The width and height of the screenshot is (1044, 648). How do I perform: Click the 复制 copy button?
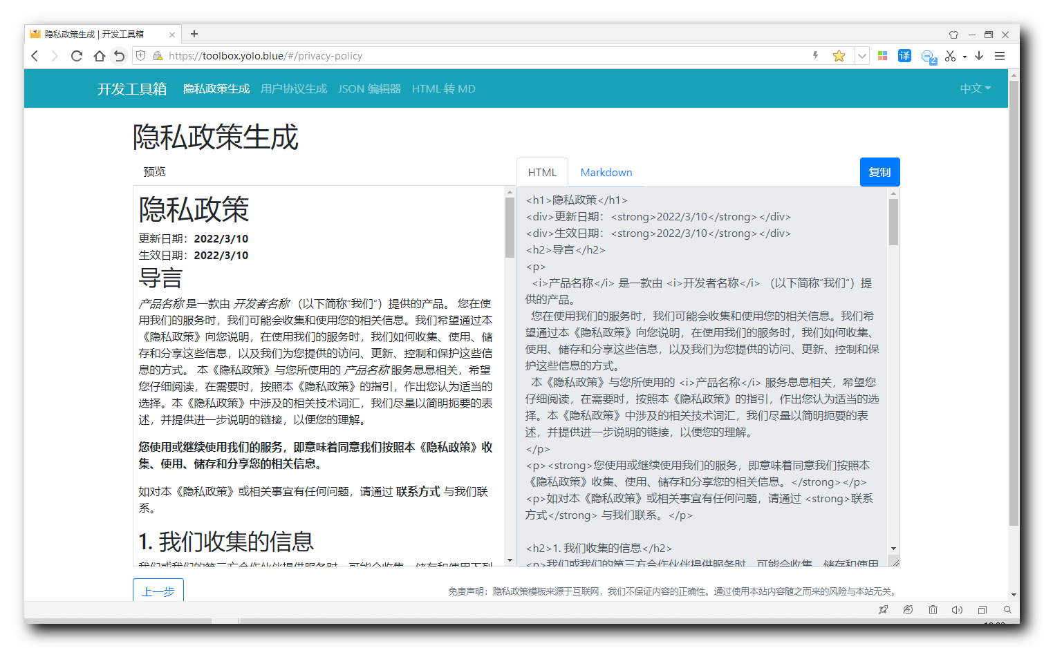click(x=879, y=172)
